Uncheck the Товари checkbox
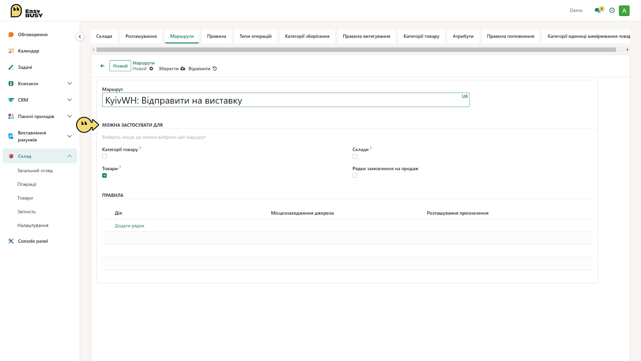 [x=105, y=176]
